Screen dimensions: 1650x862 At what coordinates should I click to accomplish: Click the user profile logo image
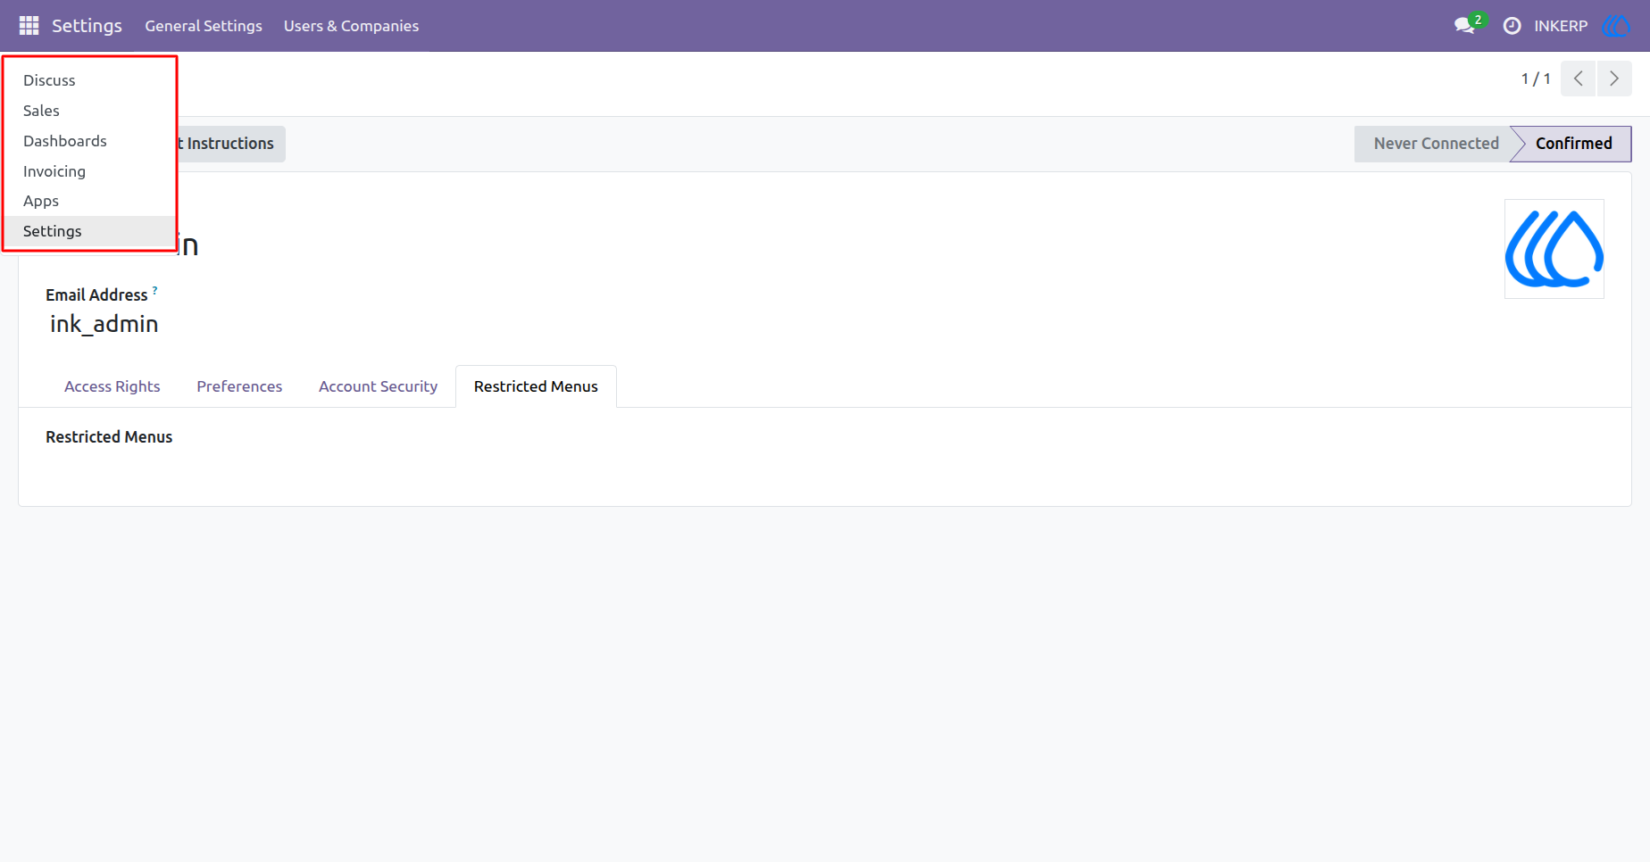point(1554,249)
